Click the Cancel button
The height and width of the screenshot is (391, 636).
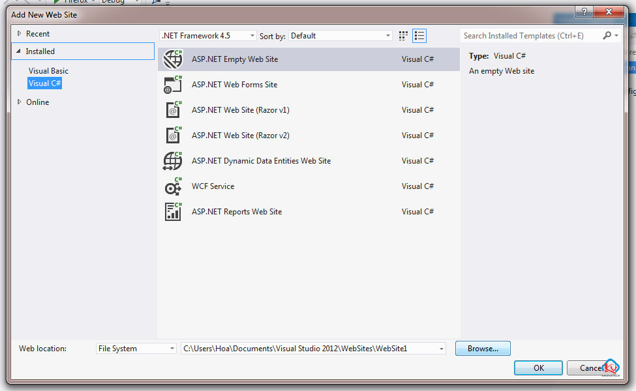[590, 368]
